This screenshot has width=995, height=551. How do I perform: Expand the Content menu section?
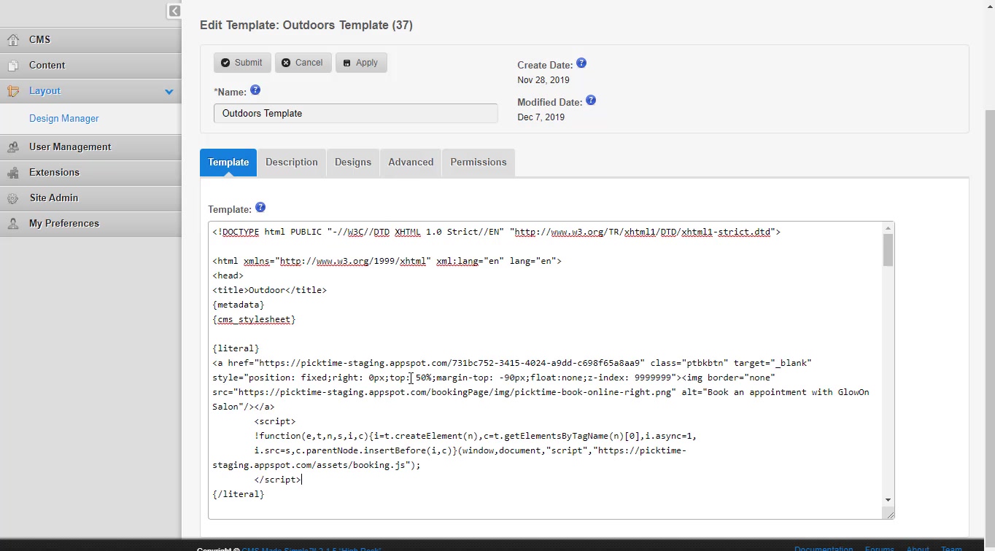[47, 66]
